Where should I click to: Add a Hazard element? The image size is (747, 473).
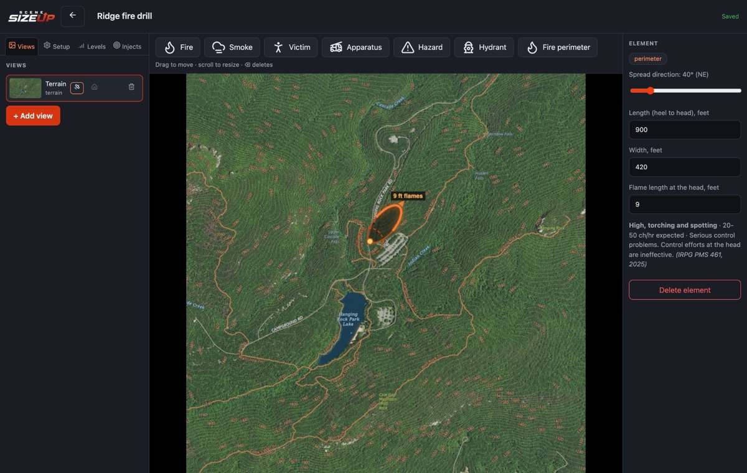coord(421,47)
